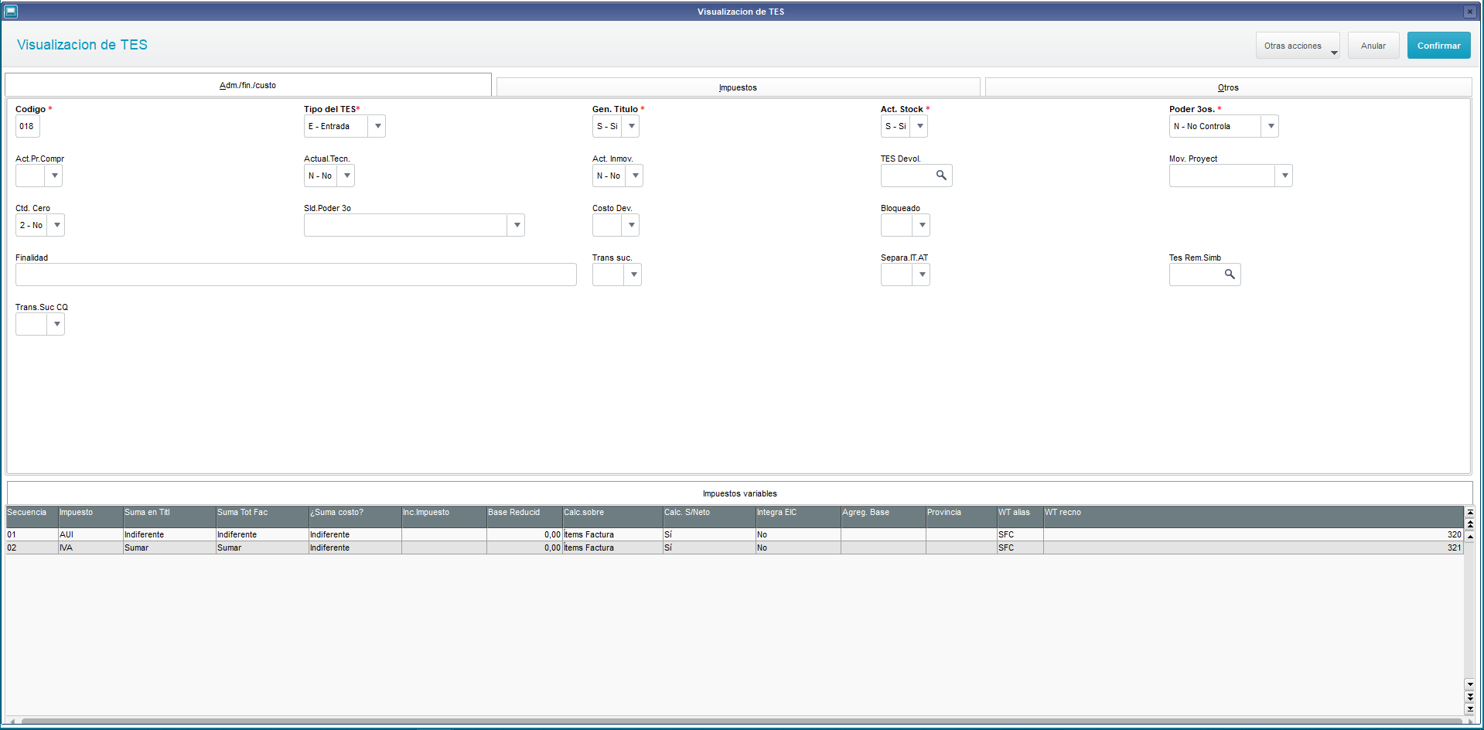Open the Bloqueado dropdown
The height and width of the screenshot is (730, 1484).
click(922, 225)
